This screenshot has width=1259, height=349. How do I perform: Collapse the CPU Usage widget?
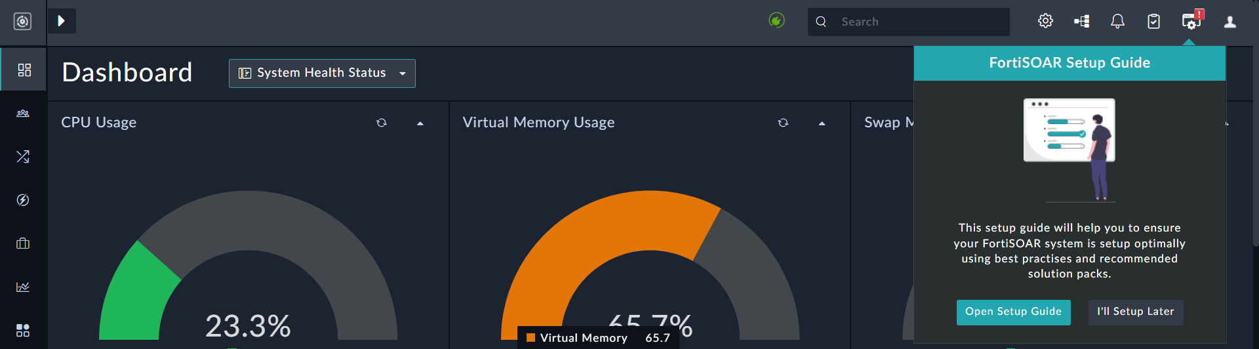point(420,123)
